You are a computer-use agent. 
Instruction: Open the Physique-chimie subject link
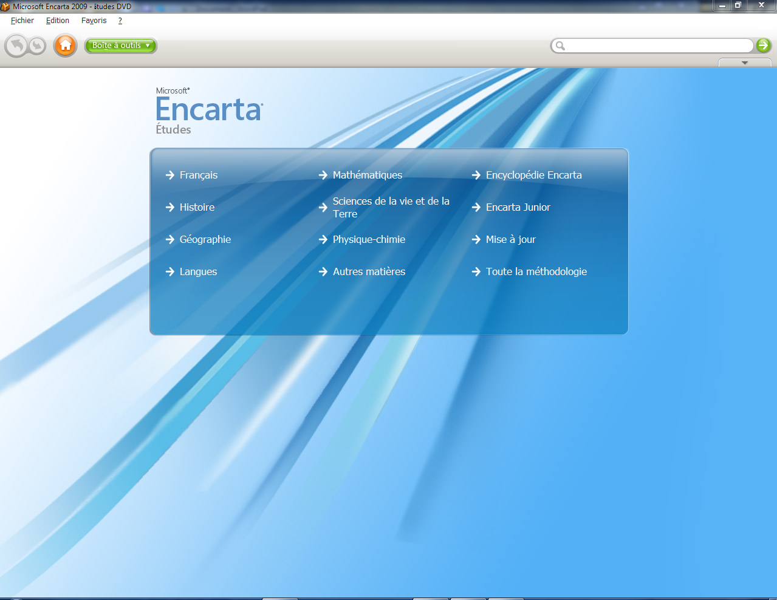tap(369, 239)
